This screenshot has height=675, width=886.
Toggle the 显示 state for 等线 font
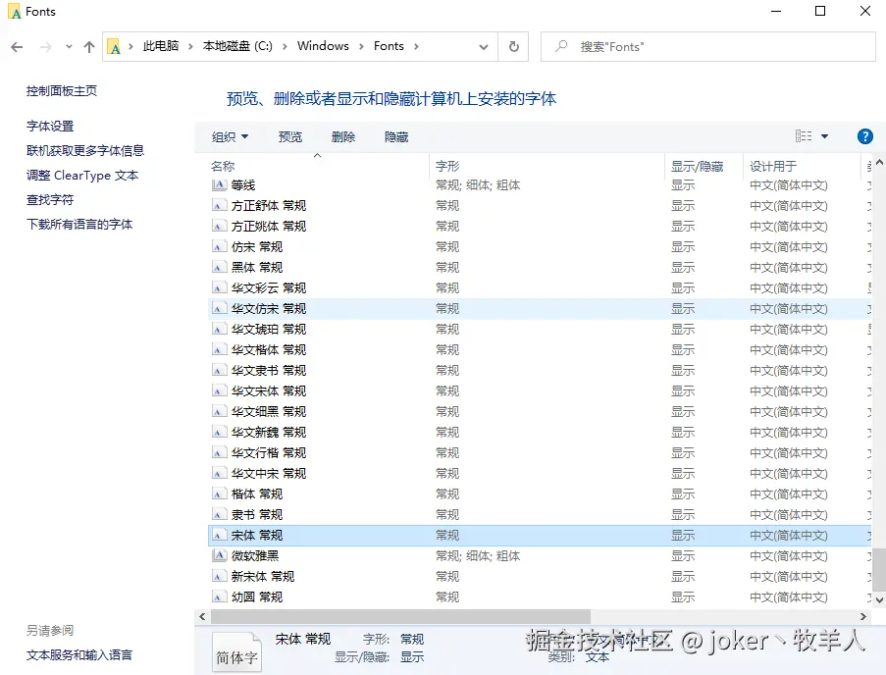pos(682,184)
